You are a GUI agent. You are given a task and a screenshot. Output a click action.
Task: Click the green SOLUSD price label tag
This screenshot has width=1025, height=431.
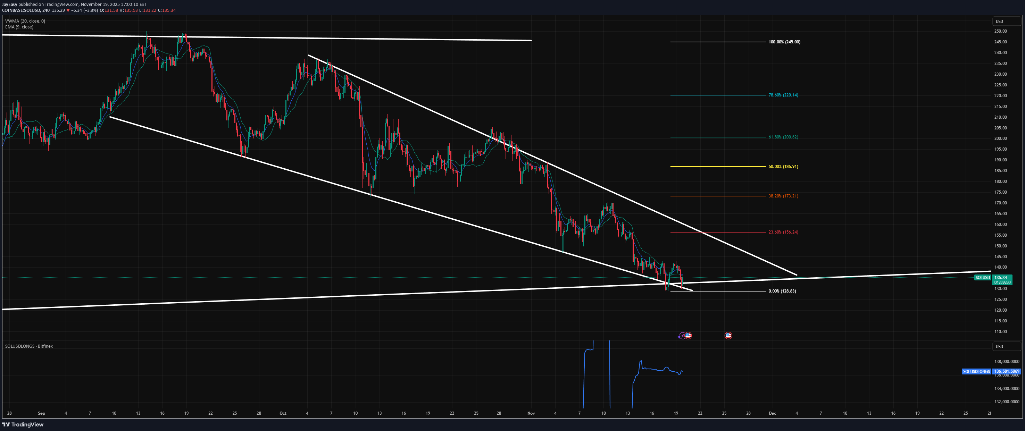tap(982, 278)
